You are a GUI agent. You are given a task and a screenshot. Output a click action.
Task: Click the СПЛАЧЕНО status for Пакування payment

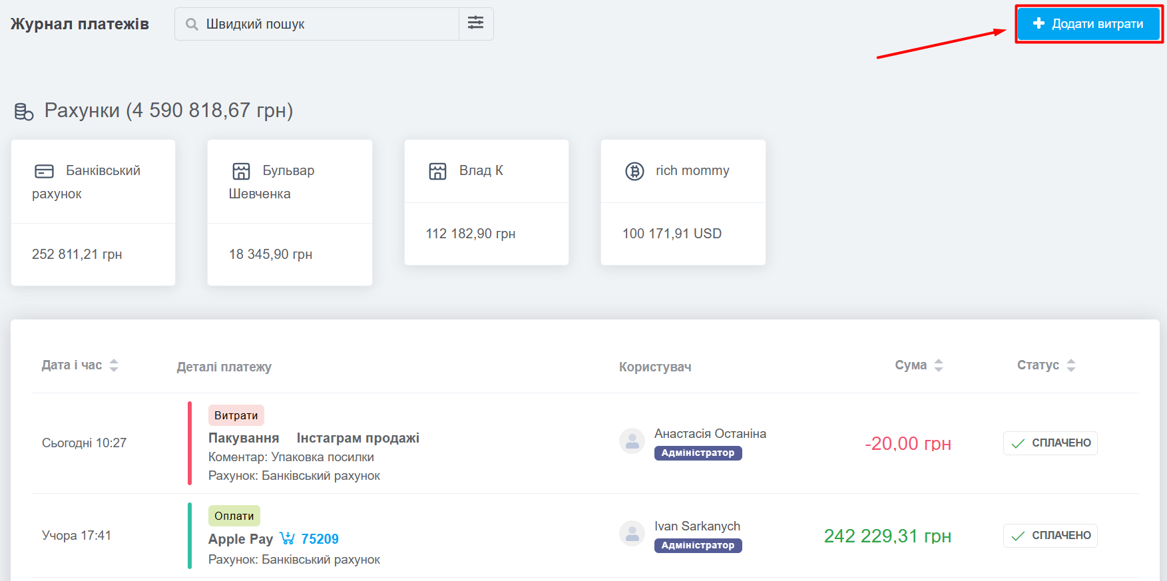click(x=1050, y=443)
